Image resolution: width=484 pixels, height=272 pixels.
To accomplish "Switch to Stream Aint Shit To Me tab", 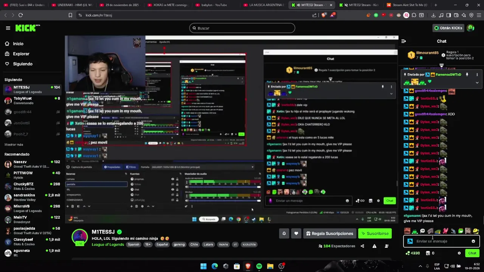I will pyautogui.click(x=406, y=5).
